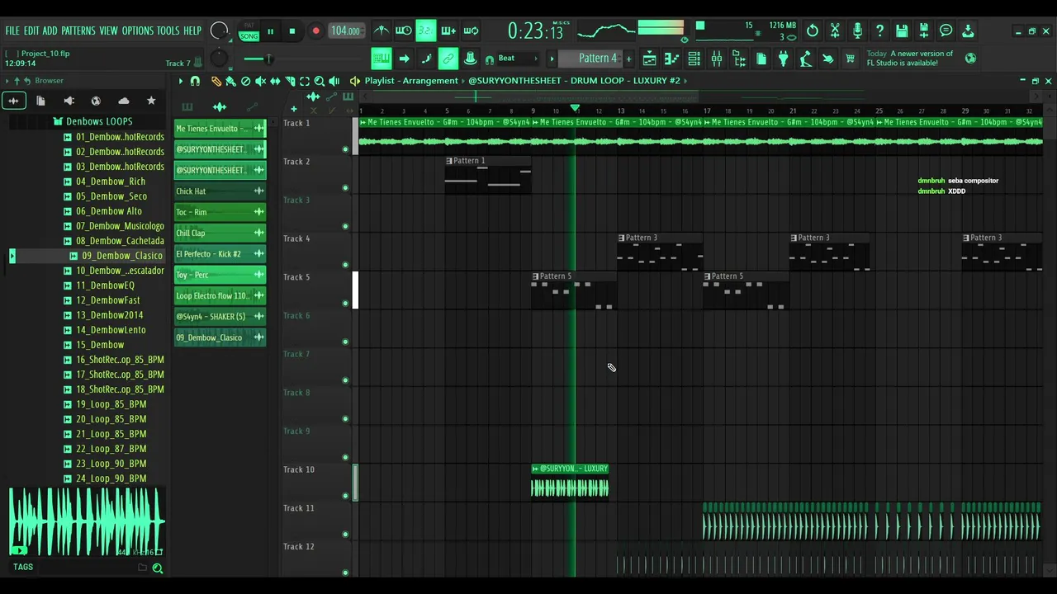This screenshot has height=594, width=1057.
Task: Stop playback with the stop button
Action: pos(292,32)
